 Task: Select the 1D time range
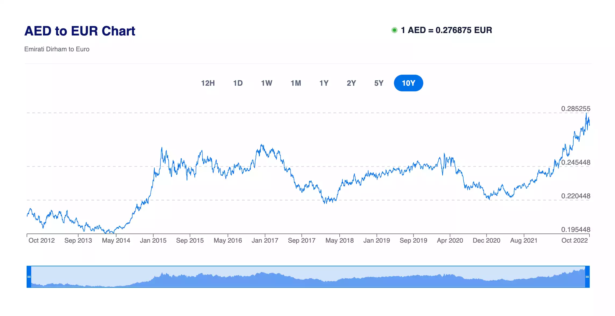[238, 83]
